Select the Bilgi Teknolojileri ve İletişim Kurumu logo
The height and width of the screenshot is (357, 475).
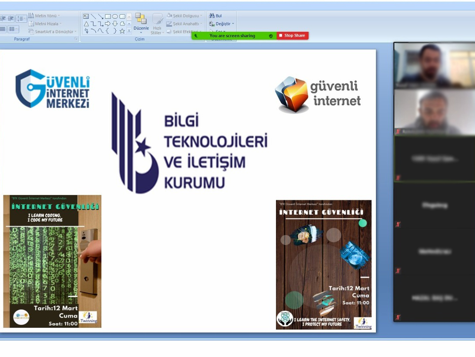click(189, 143)
